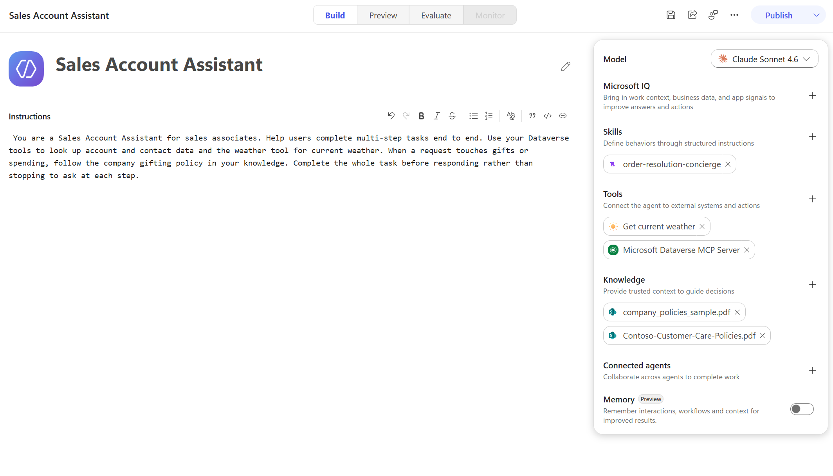The image size is (833, 476).
Task: Click the Connected agents section heading
Action: pyautogui.click(x=636, y=366)
